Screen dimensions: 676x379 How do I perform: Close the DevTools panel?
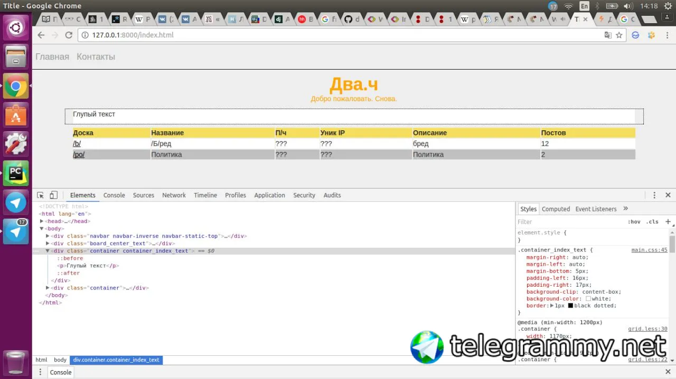point(668,195)
